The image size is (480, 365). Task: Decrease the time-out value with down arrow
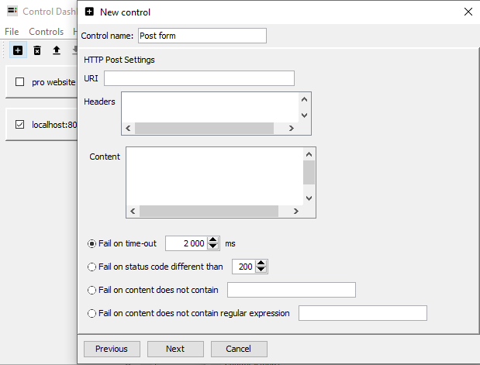(x=212, y=246)
